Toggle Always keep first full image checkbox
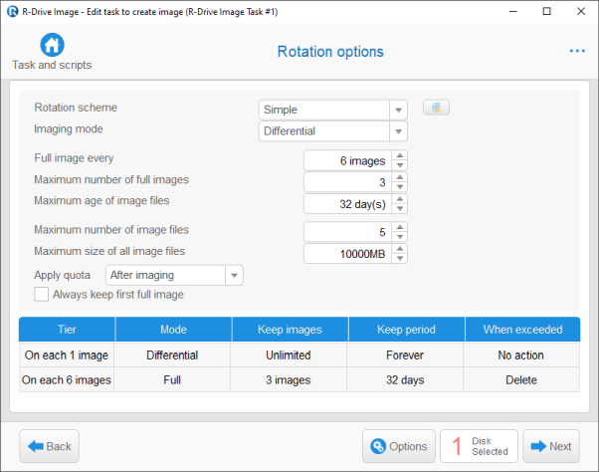 coord(41,295)
